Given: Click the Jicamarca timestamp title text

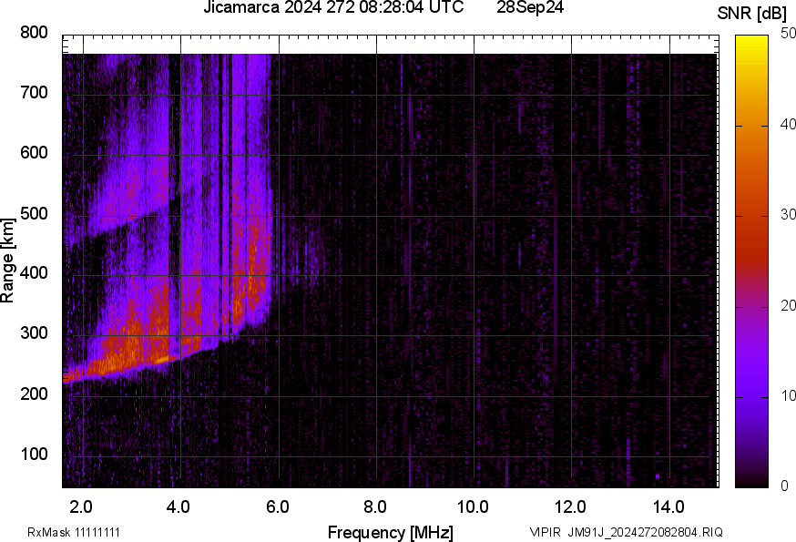Looking at the screenshot, I should click(x=333, y=8).
